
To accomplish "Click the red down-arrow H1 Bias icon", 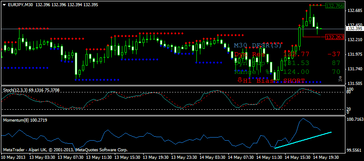I will pyautogui.click(x=240, y=80).
